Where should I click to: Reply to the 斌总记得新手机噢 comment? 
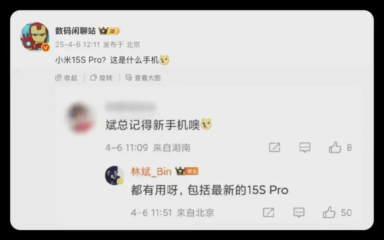(x=305, y=147)
